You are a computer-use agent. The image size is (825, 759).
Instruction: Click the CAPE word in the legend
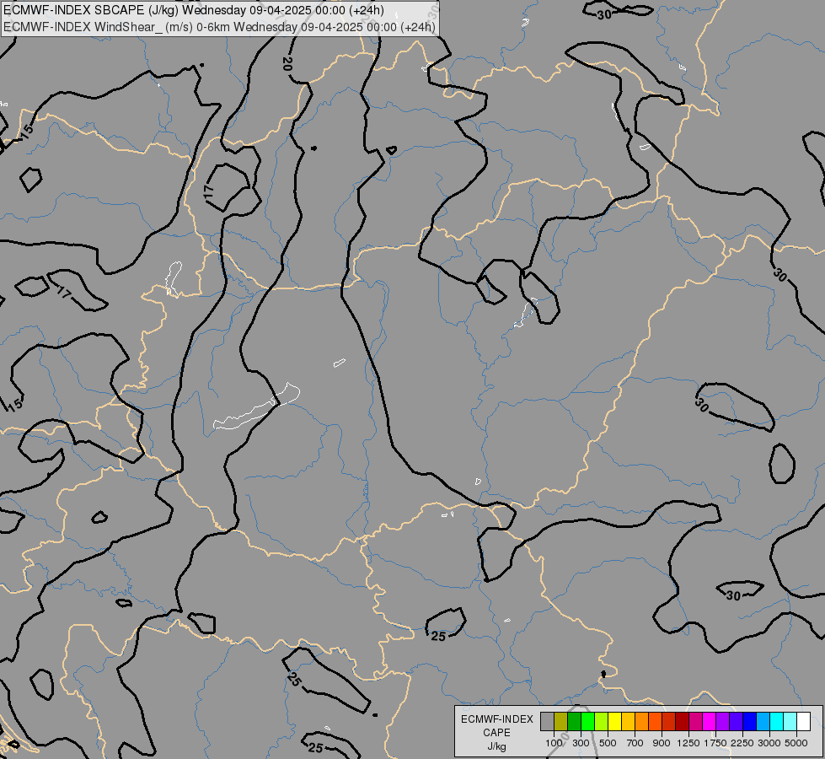496,733
